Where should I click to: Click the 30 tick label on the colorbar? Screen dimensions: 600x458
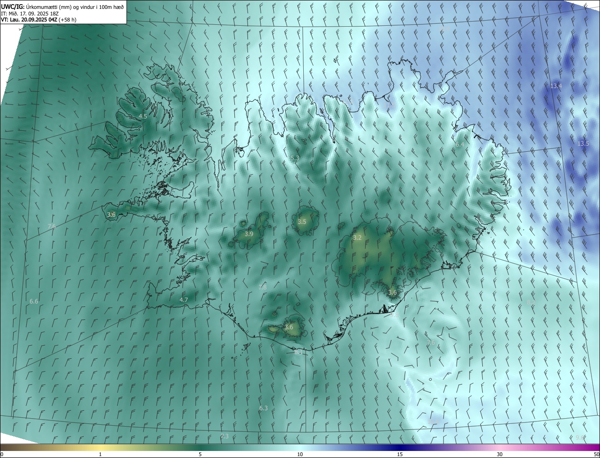tap(500, 454)
